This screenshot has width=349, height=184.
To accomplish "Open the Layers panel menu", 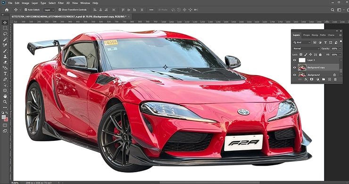I will 341,35.
